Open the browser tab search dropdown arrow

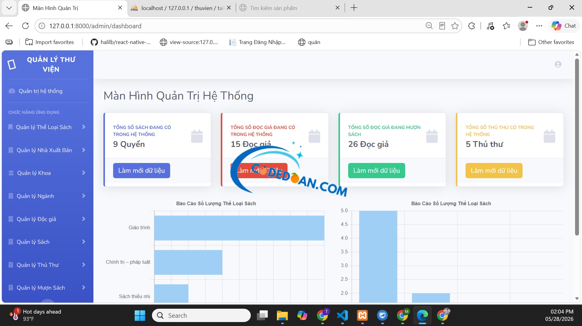pyautogui.click(x=9, y=8)
